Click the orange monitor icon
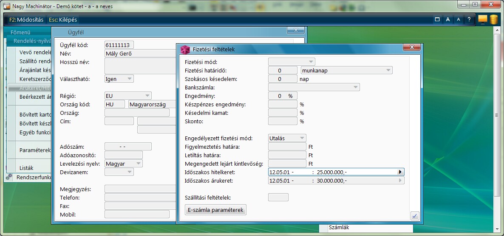This screenshot has width=504, height=236. pyautogui.click(x=482, y=19)
